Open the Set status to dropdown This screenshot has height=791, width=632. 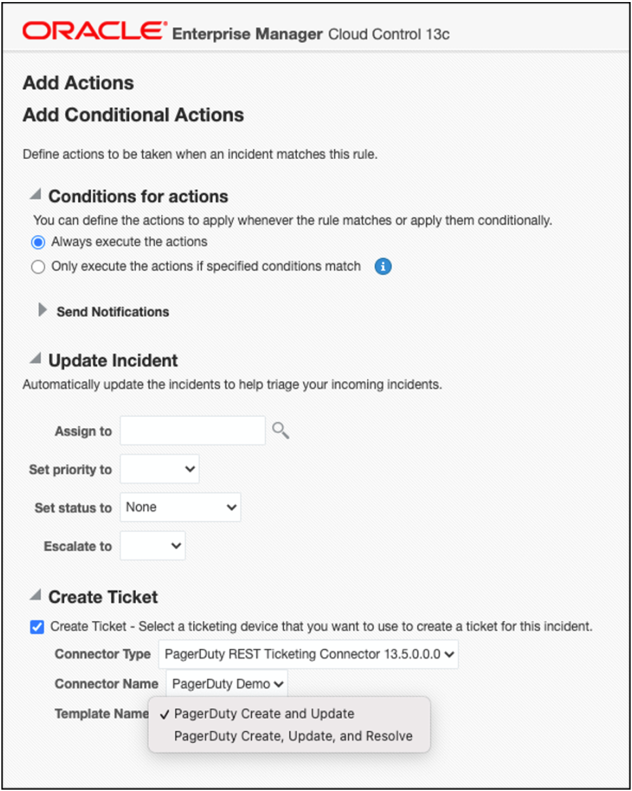[180, 508]
